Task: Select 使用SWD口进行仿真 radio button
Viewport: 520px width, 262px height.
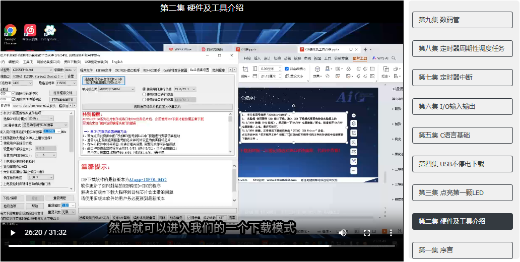Action: tap(144, 99)
